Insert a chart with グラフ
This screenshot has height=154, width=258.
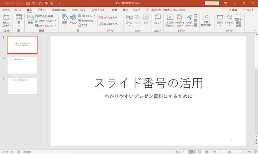pyautogui.click(x=83, y=25)
